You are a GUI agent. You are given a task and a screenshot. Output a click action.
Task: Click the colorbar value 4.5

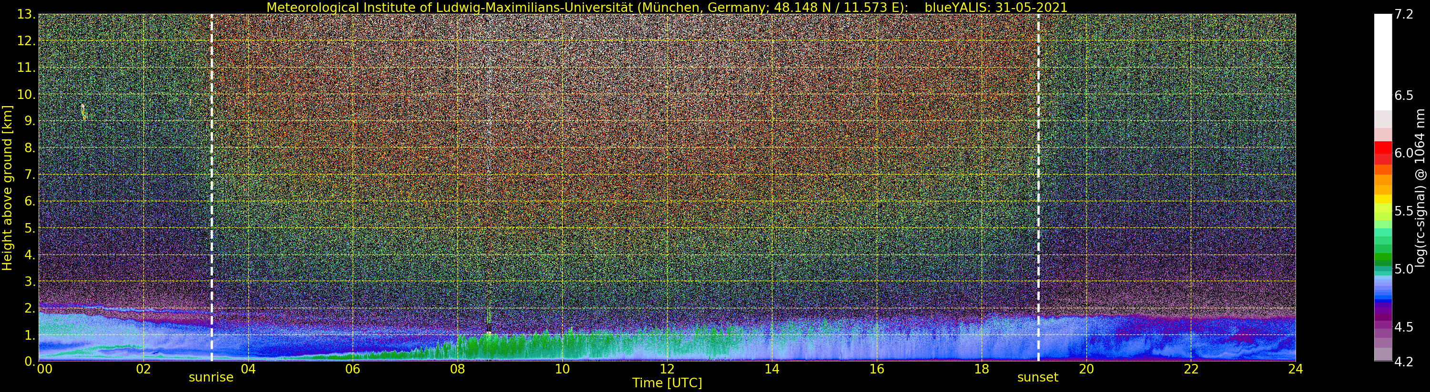[x=1403, y=326]
